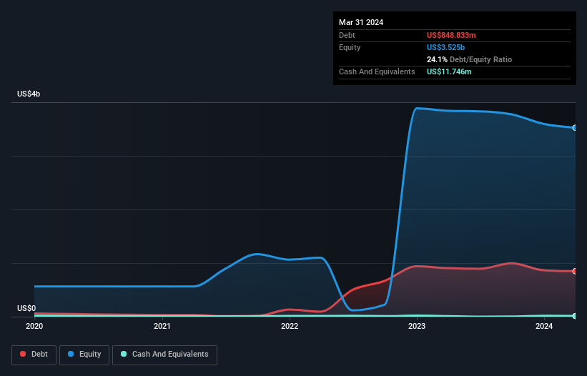Click the 2024 x-axis label
Viewport: 587px width, 376px height.
(x=544, y=326)
